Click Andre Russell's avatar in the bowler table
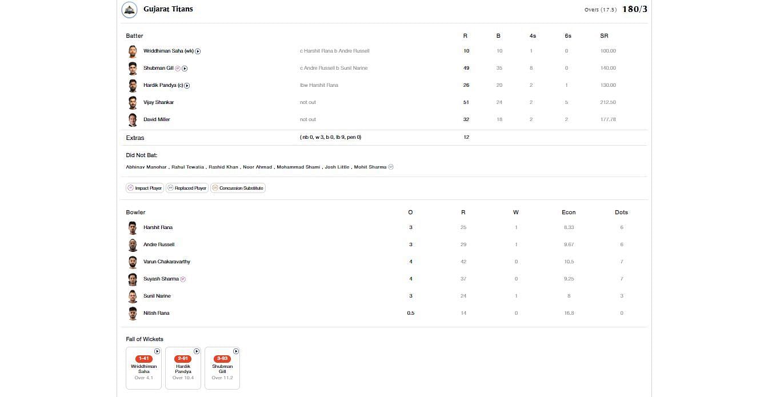The image size is (760, 397). tap(133, 244)
